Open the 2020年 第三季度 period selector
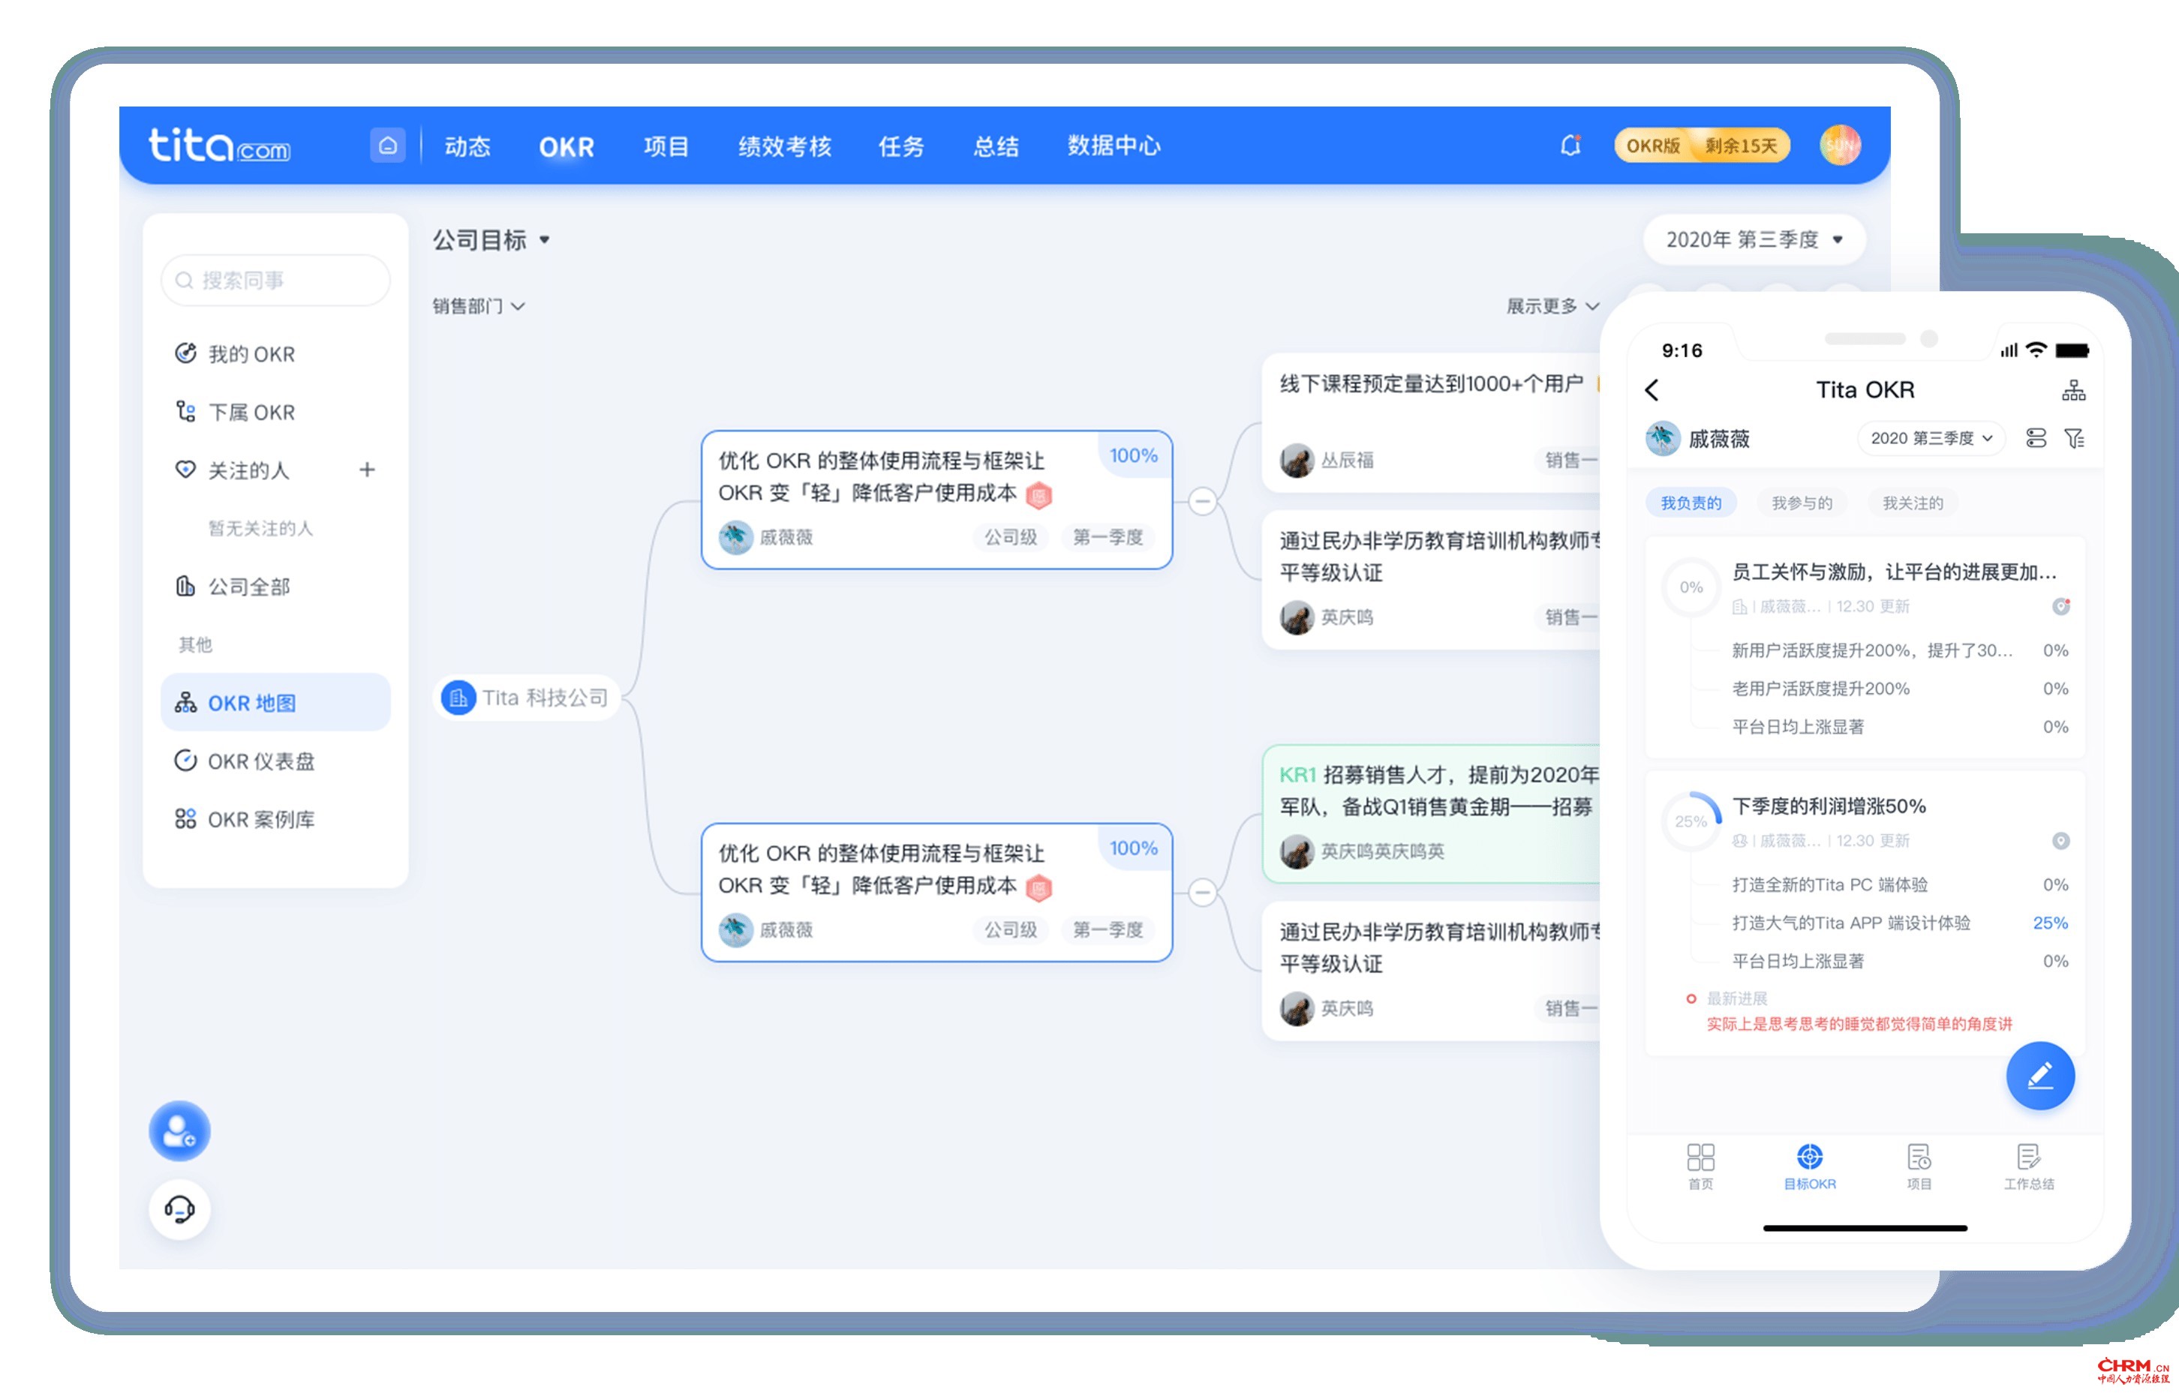The height and width of the screenshot is (1393, 2179). pos(1754,240)
